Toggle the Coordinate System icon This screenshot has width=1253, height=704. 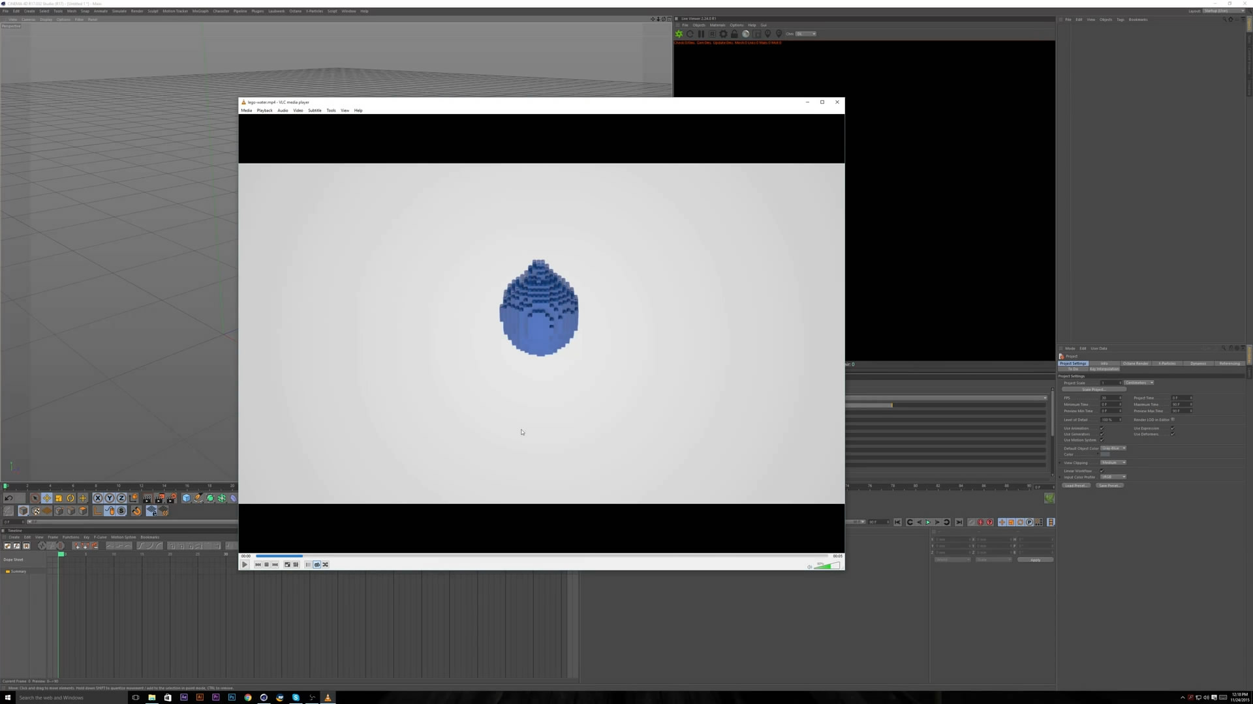coord(134,498)
